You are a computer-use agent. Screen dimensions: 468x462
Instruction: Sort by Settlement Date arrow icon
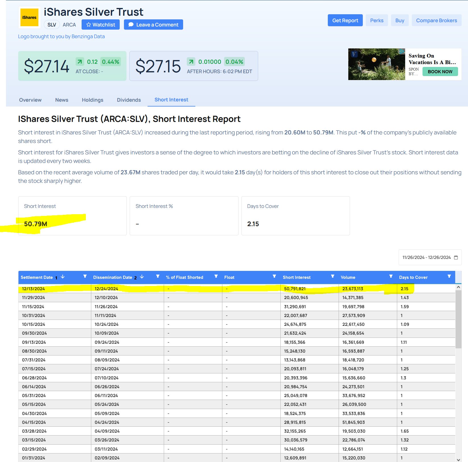click(x=63, y=277)
